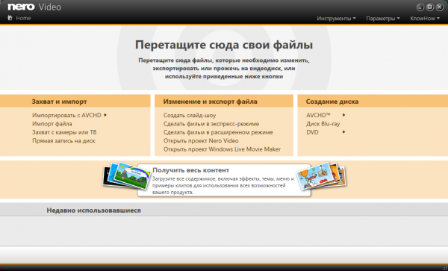Go to Home label in header

click(x=23, y=18)
